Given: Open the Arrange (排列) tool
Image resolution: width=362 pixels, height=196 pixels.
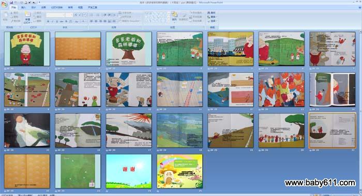Looking at the screenshot, I should pyautogui.click(x=174, y=16).
